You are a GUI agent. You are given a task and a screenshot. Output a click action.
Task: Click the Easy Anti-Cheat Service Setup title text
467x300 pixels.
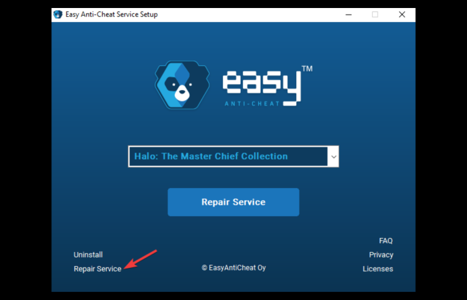(111, 14)
